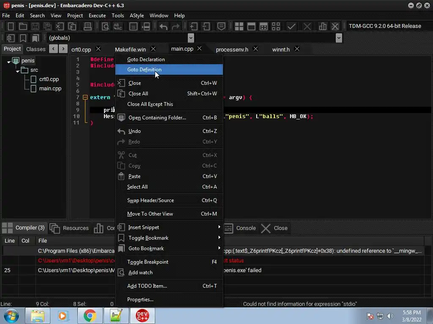Click the Compile and Run toolbar icon

264,26
